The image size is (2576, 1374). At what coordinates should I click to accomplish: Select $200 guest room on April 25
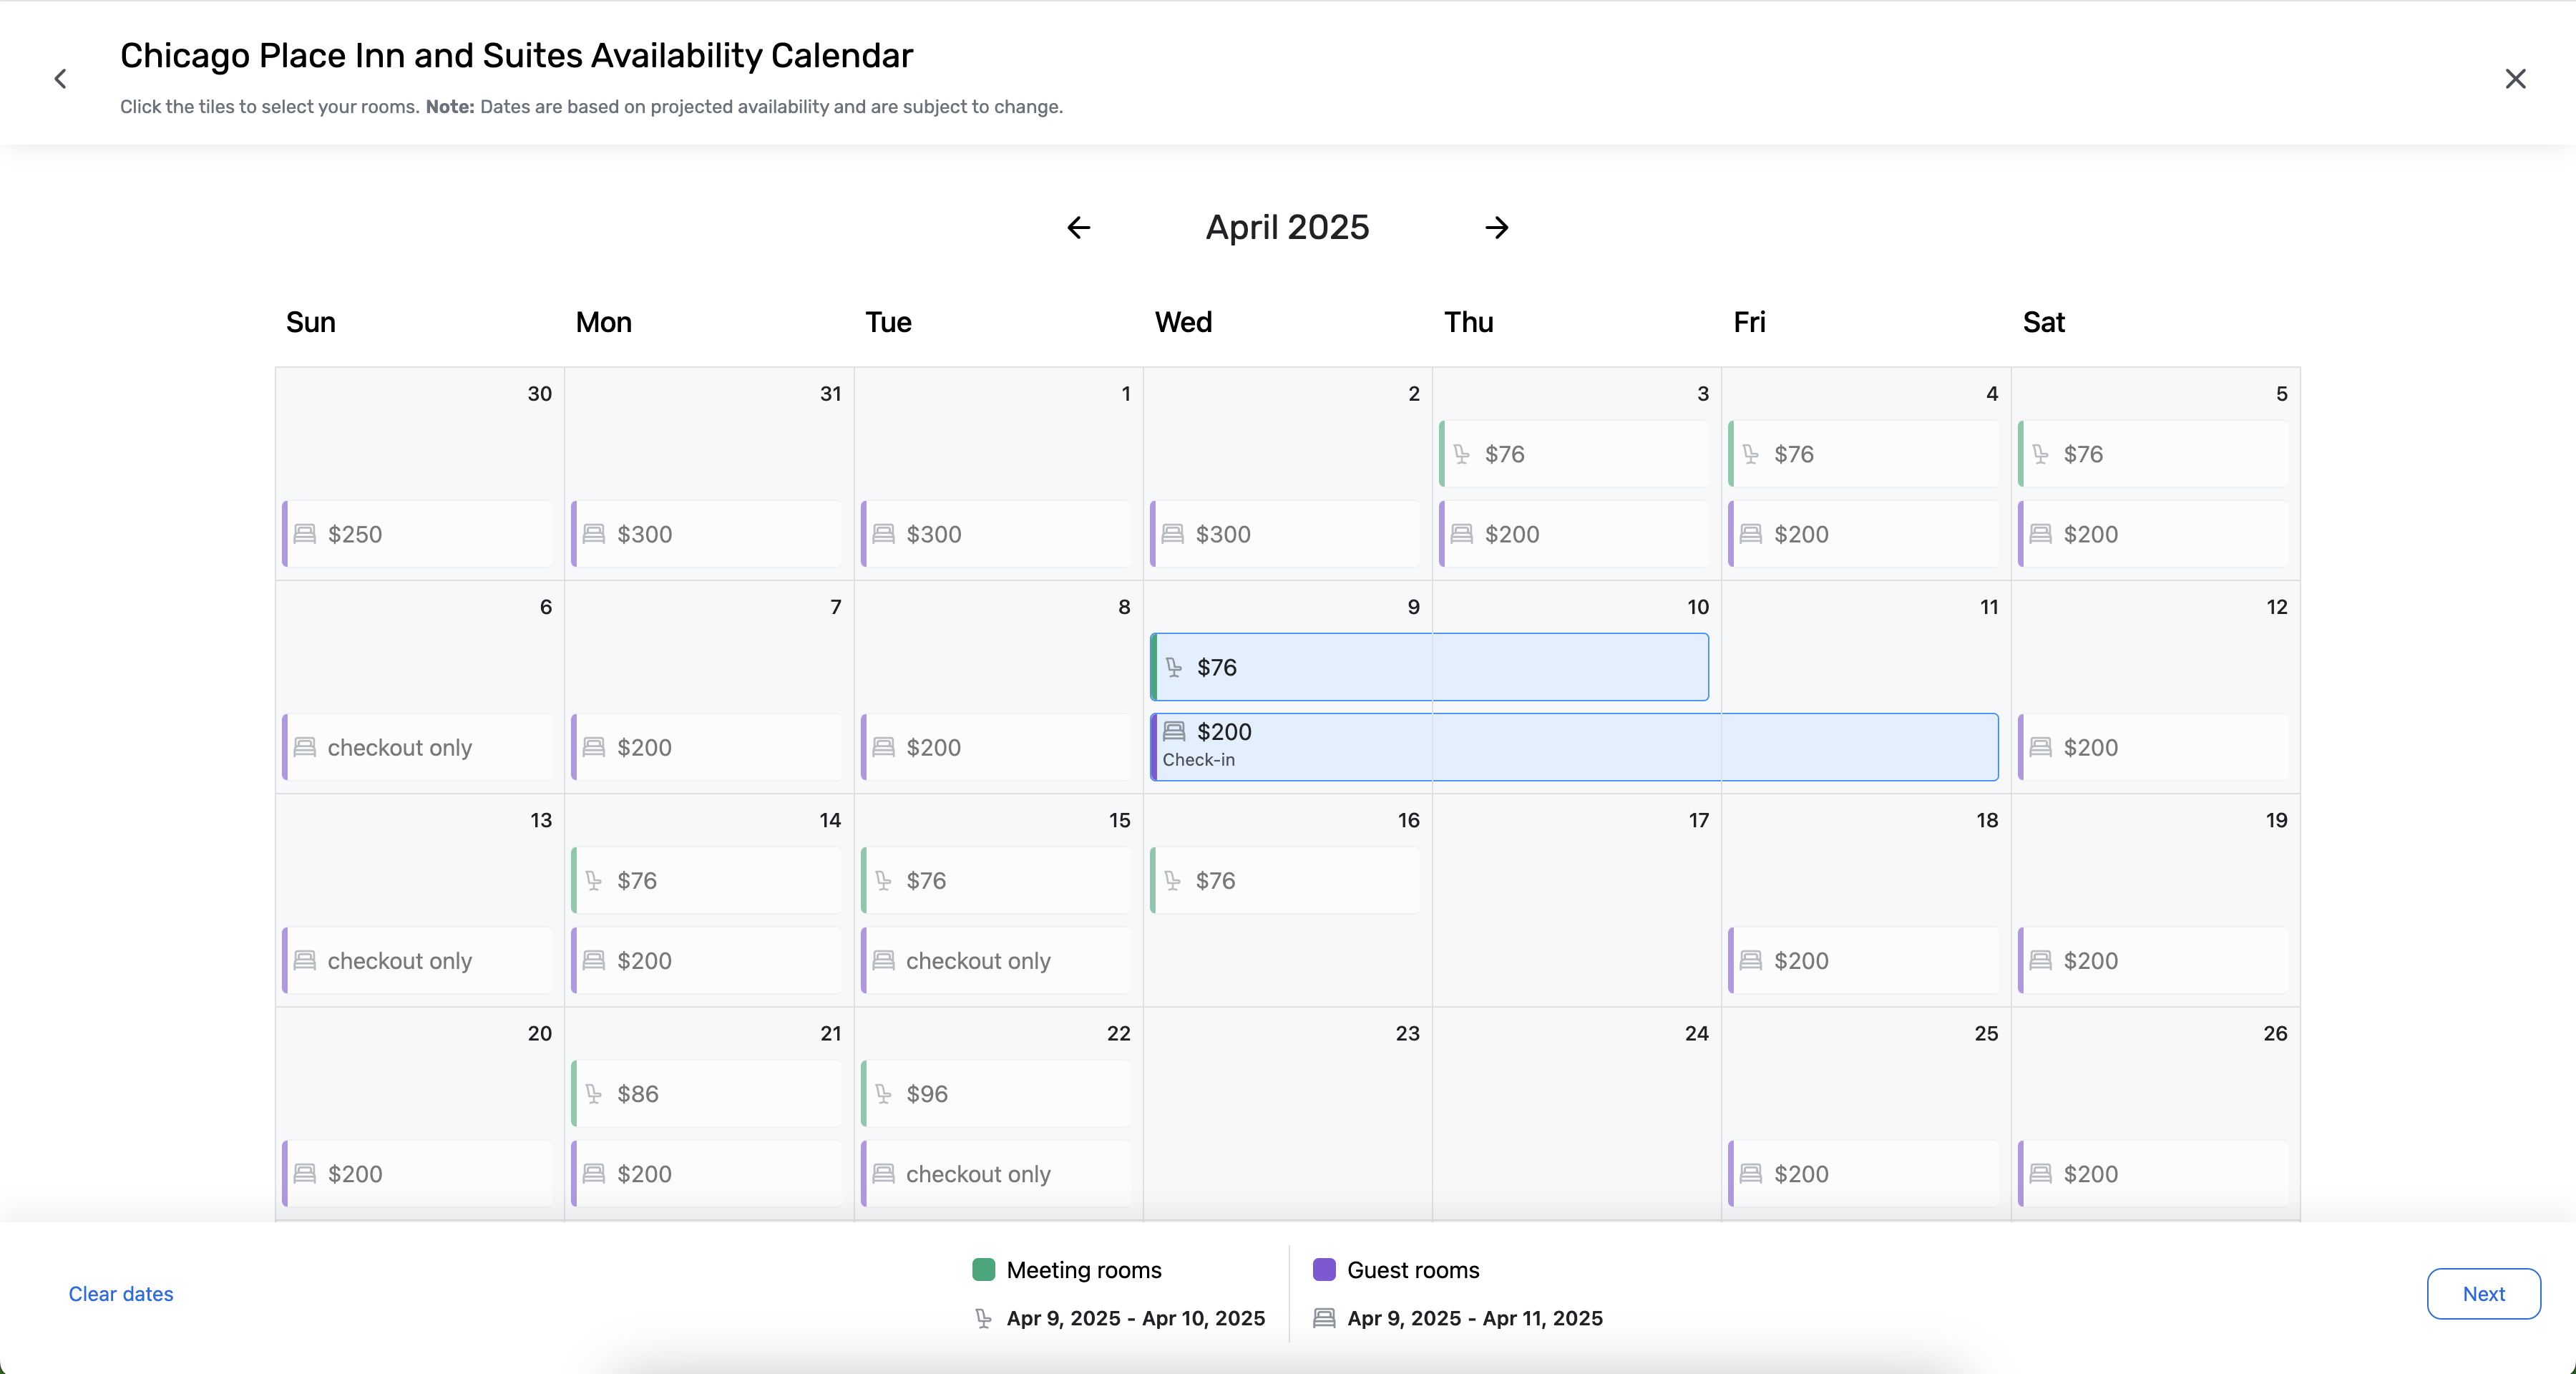tap(1864, 1173)
